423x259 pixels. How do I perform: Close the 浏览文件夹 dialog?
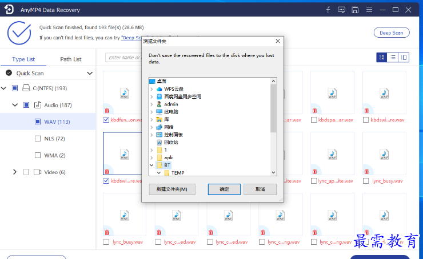tap(278, 41)
